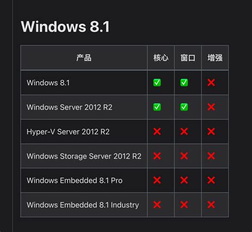Click green check for Windows 8.1 核心

pyautogui.click(x=157, y=83)
